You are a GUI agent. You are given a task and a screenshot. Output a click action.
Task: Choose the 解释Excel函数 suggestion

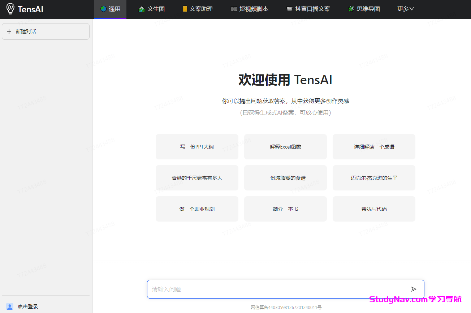coord(285,147)
